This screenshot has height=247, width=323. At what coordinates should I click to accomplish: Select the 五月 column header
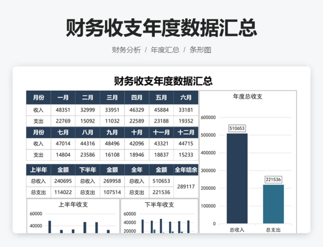click(161, 98)
